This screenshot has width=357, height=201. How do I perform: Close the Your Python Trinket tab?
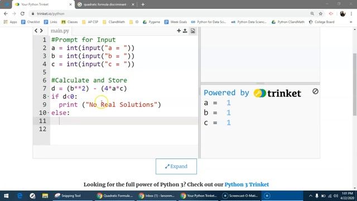coord(70,4)
